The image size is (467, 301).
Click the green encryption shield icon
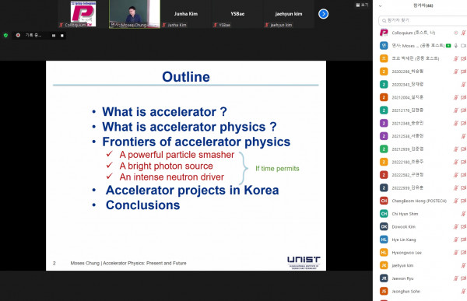pyautogui.click(x=5, y=35)
